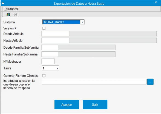This screenshot has width=161, height=114.
Task: Enable the Versión + checkbox
Action: pos(44,28)
